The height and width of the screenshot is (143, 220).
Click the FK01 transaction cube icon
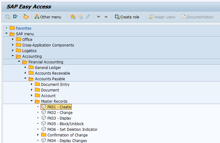tap(44, 106)
